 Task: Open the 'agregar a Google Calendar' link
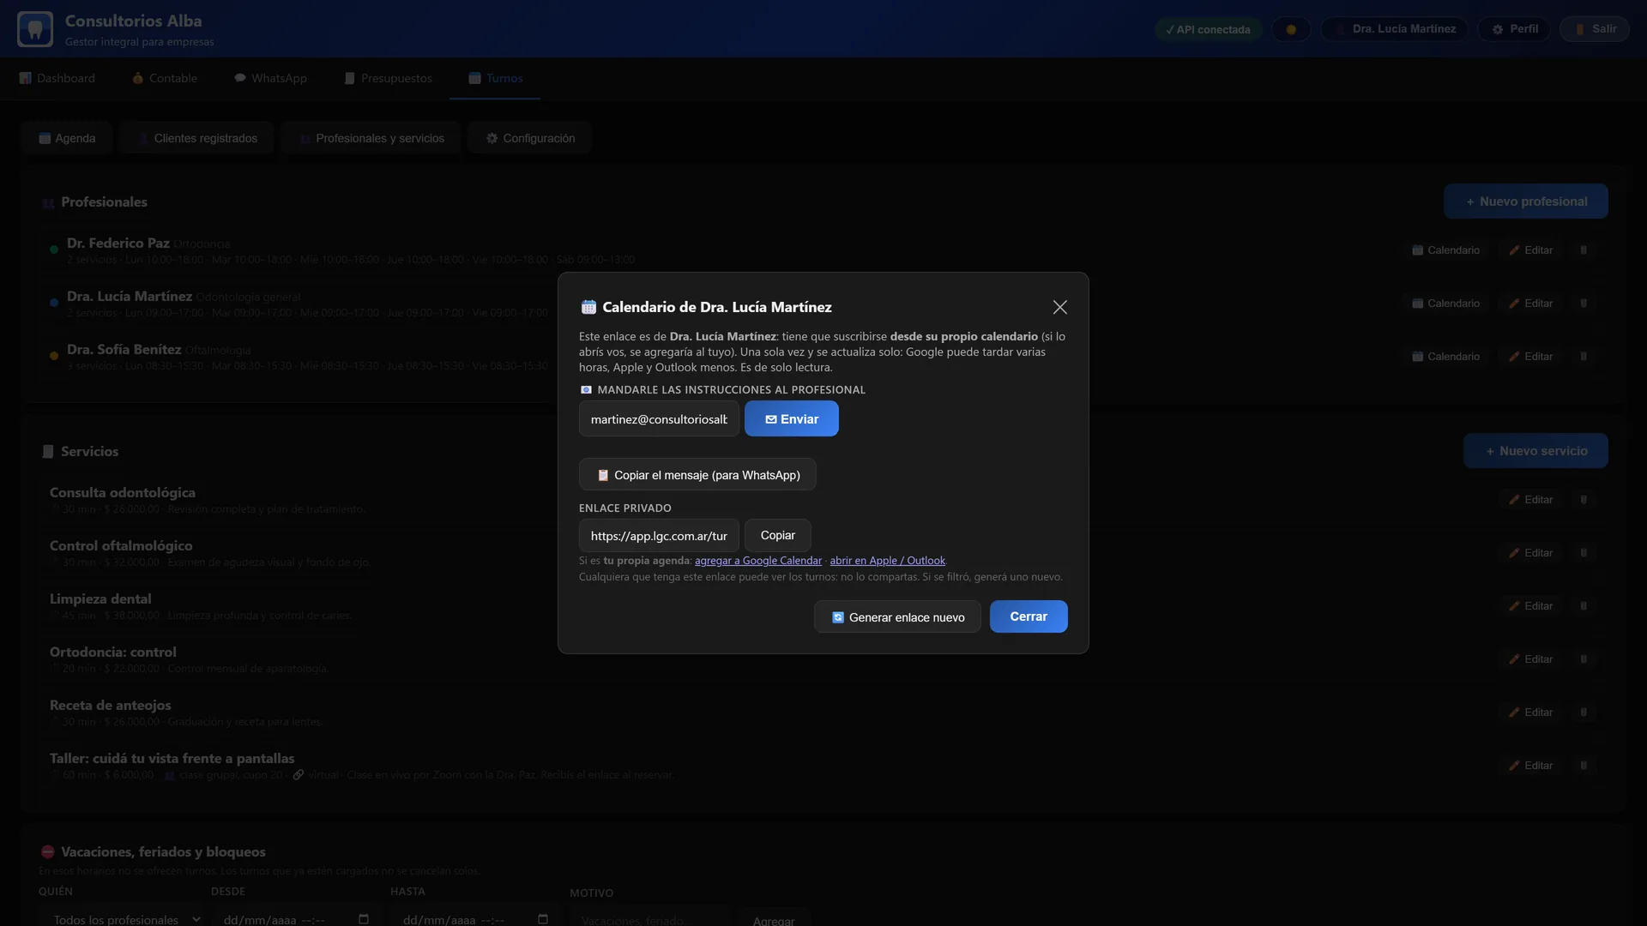click(x=758, y=561)
